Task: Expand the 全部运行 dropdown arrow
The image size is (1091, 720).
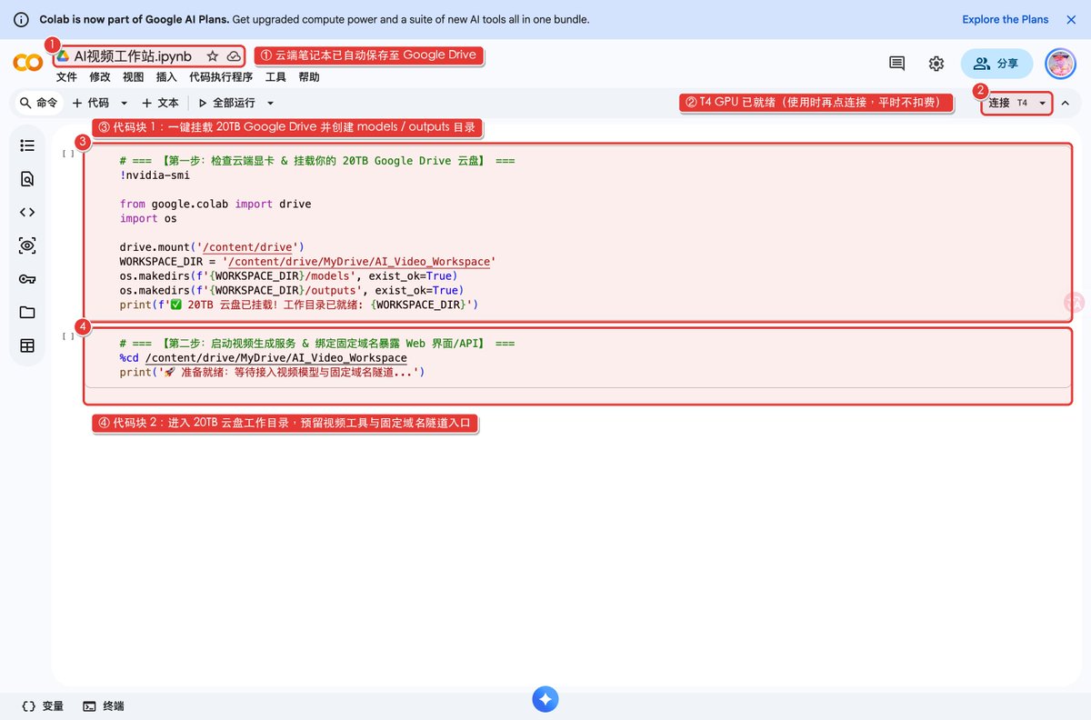Action: (270, 104)
